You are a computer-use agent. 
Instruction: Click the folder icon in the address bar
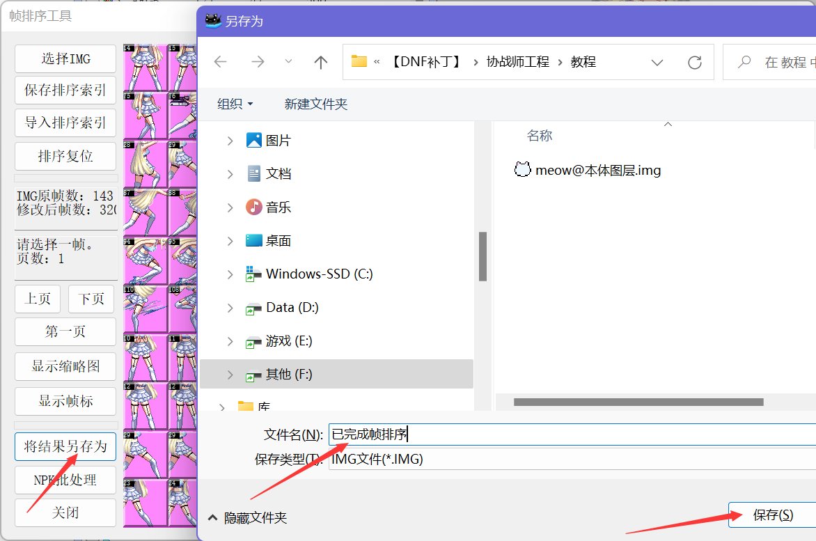(359, 61)
